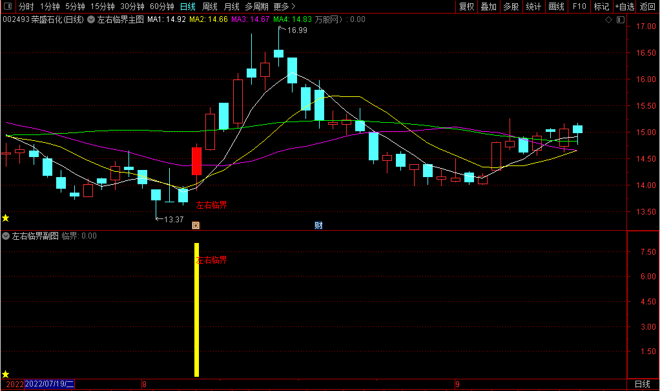Viewport: 660px width, 391px height.
Task: Click the 标记 mark button
Action: pyautogui.click(x=601, y=6)
